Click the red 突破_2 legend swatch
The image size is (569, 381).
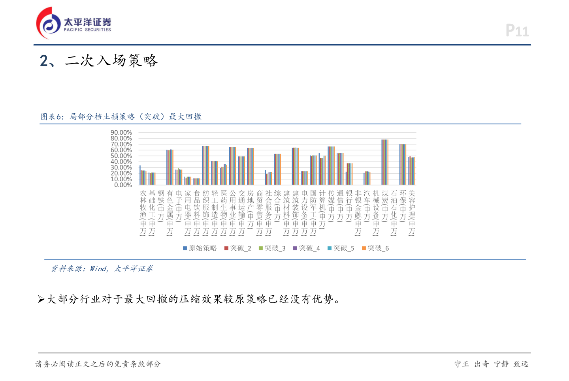(226, 248)
